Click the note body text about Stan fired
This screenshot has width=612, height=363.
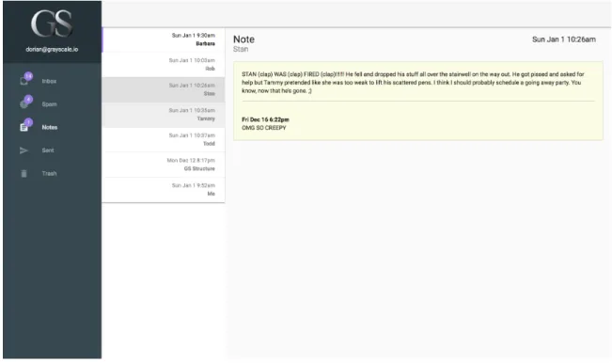pyautogui.click(x=413, y=83)
